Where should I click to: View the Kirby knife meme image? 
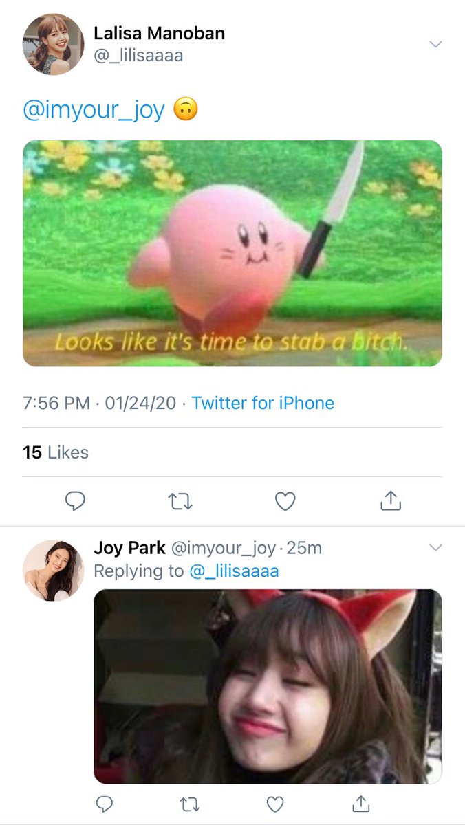tap(232, 253)
